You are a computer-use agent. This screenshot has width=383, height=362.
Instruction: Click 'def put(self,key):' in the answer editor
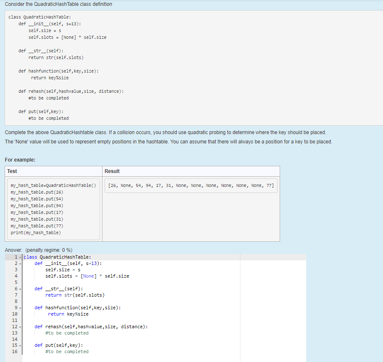tap(59, 345)
